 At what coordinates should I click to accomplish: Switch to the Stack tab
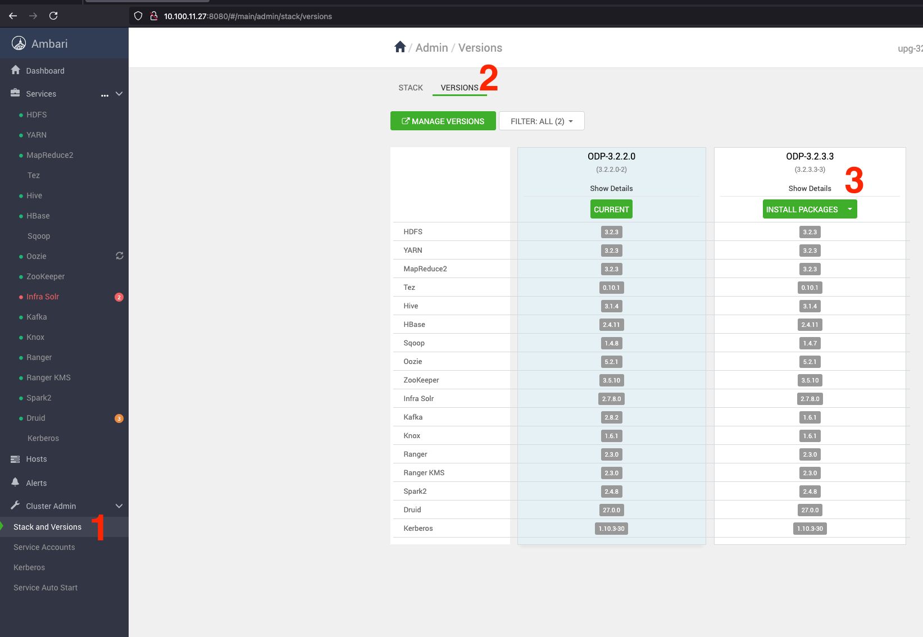pyautogui.click(x=411, y=88)
